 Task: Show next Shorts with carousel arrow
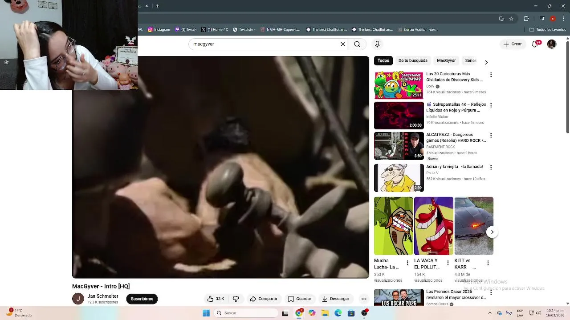point(492,232)
